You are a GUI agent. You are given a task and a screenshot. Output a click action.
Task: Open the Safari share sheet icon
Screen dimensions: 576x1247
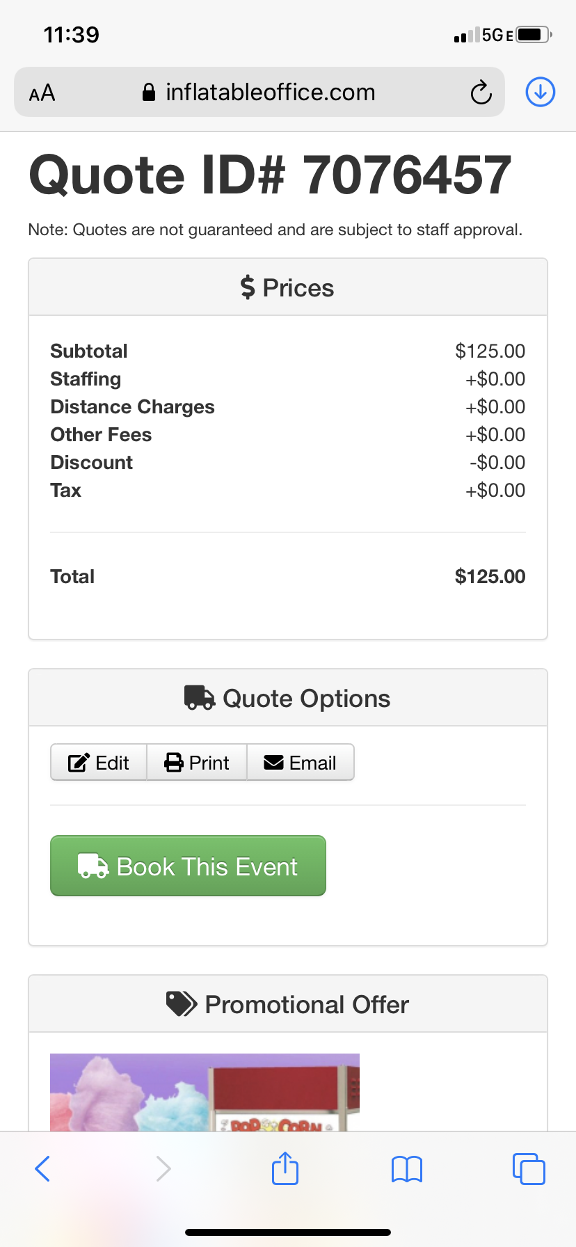pyautogui.click(x=285, y=1168)
